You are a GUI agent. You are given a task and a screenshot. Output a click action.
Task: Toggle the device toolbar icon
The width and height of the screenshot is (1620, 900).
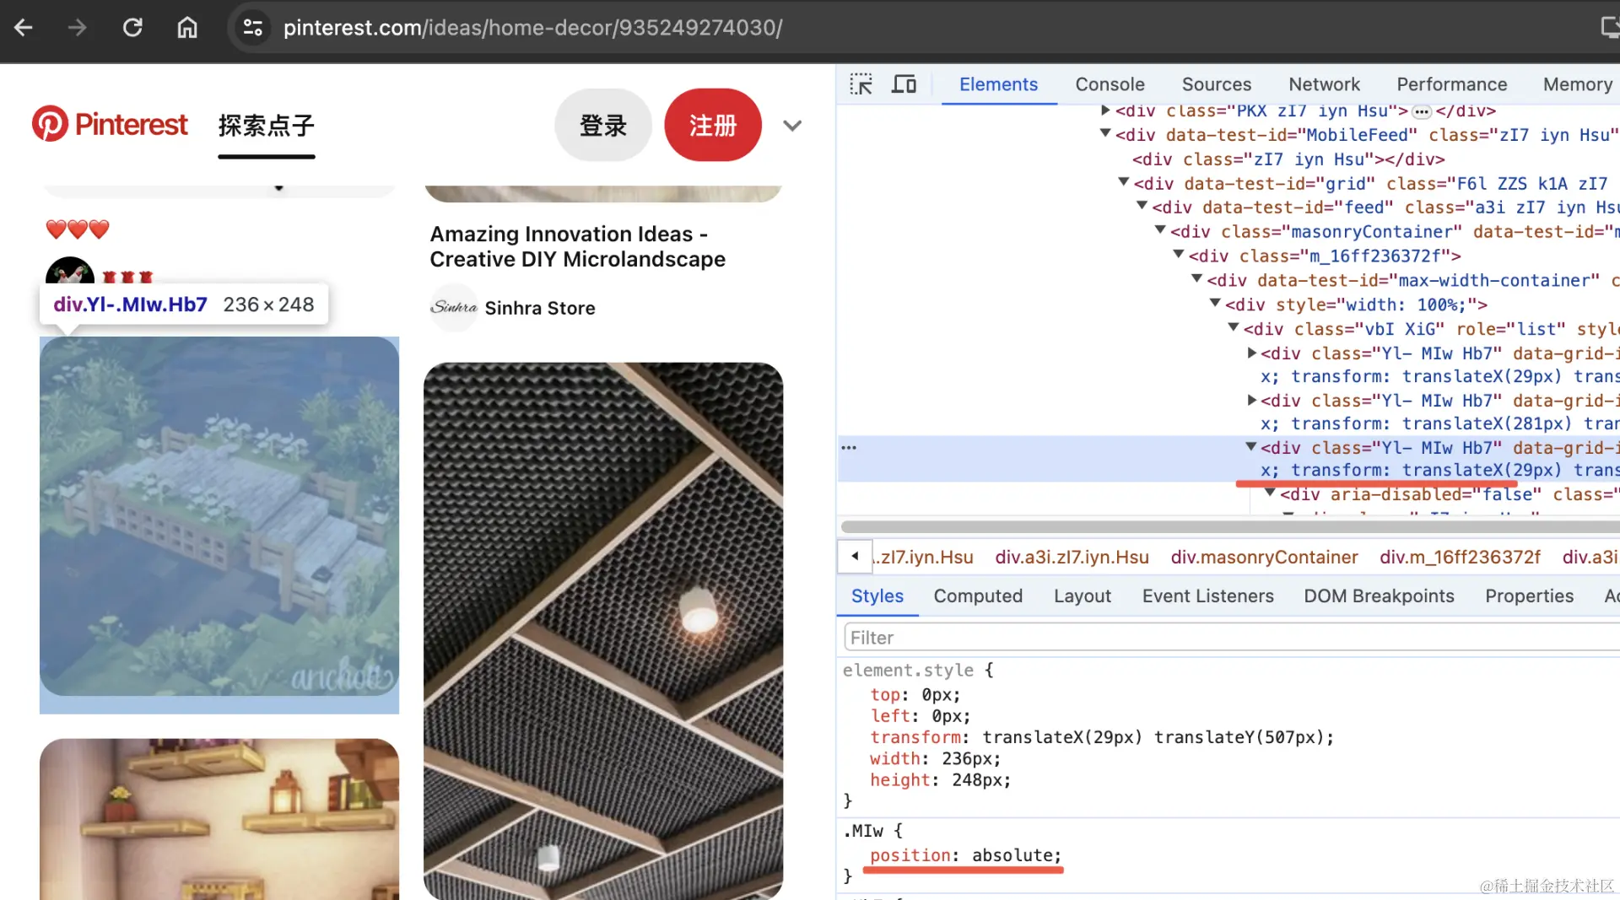[904, 84]
